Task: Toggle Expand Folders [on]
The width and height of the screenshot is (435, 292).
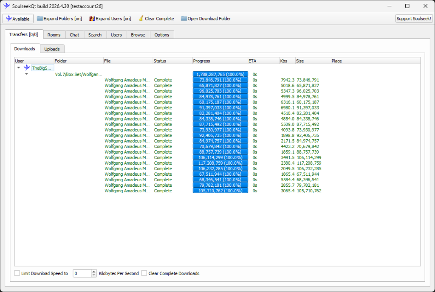Action: point(59,19)
